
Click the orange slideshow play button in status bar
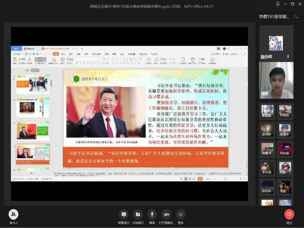200,179
